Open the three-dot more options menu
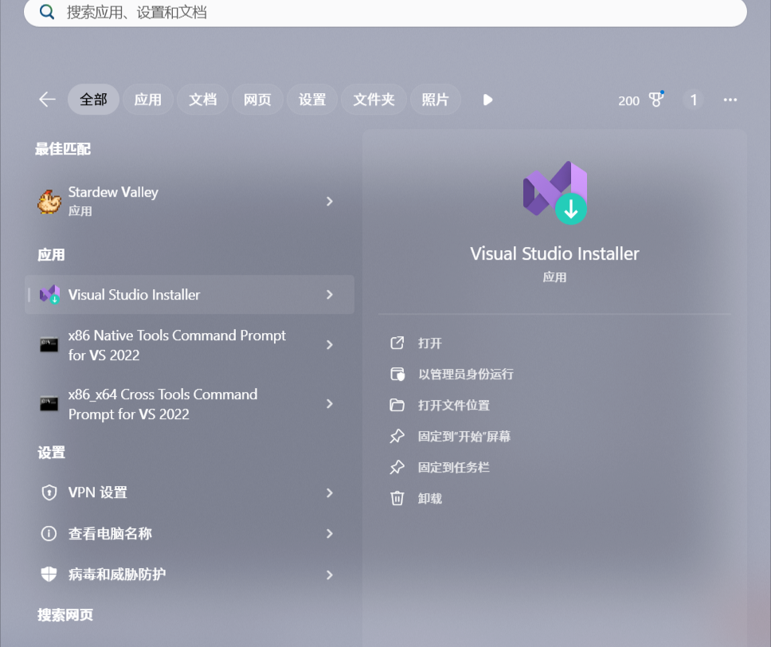The width and height of the screenshot is (771, 647). [730, 100]
